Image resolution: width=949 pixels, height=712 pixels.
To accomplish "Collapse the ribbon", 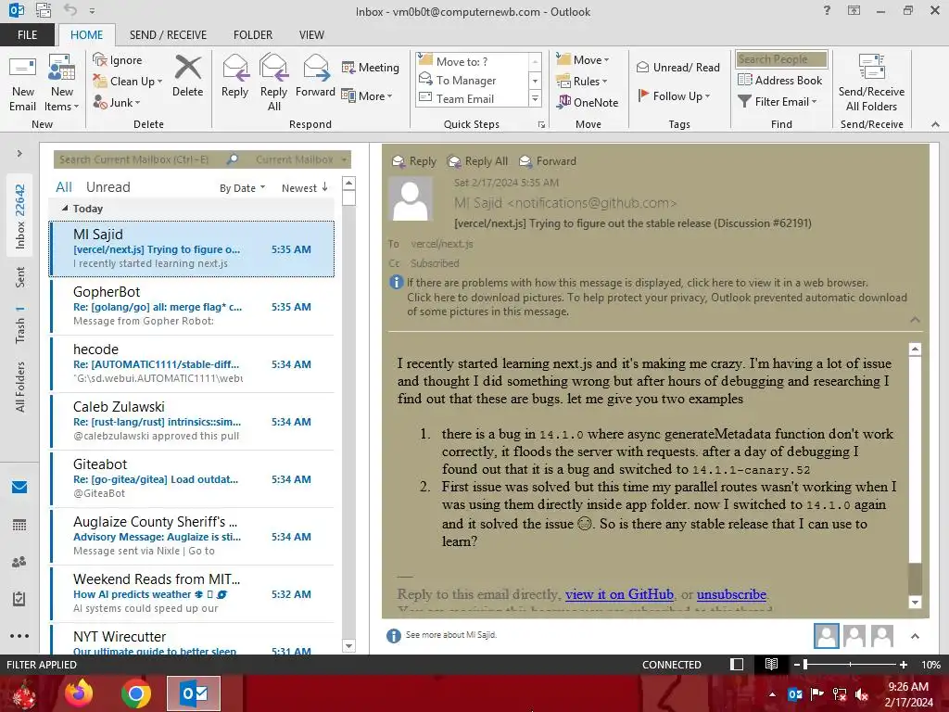I will (936, 124).
